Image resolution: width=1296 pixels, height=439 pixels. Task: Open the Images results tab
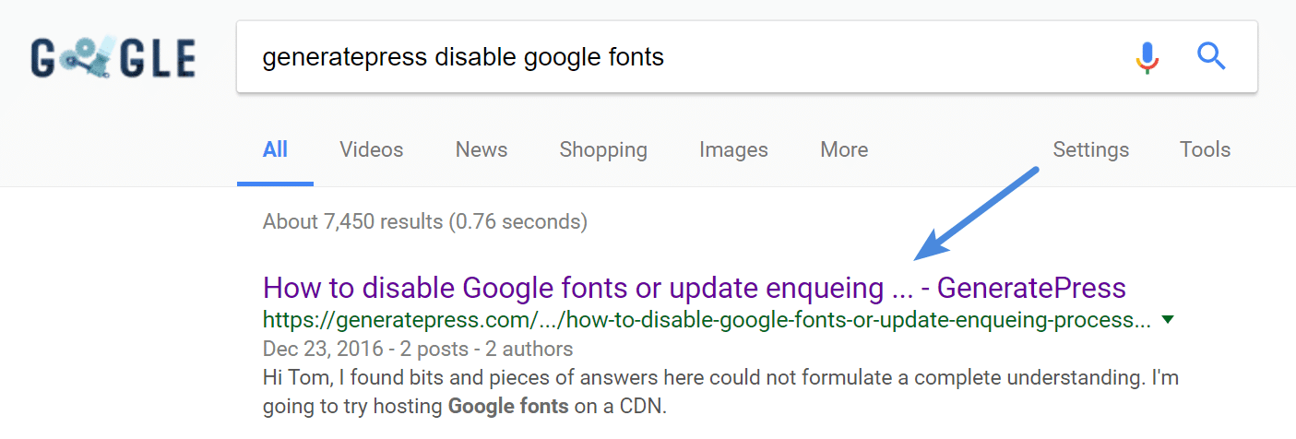(x=733, y=149)
